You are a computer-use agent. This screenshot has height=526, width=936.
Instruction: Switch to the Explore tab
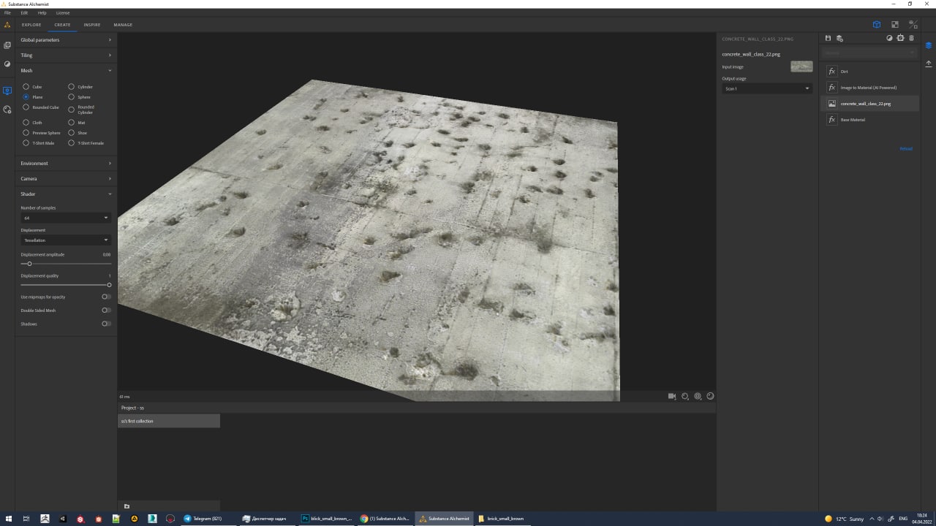(x=31, y=25)
